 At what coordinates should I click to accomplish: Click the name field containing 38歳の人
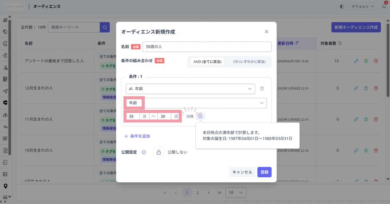207,47
